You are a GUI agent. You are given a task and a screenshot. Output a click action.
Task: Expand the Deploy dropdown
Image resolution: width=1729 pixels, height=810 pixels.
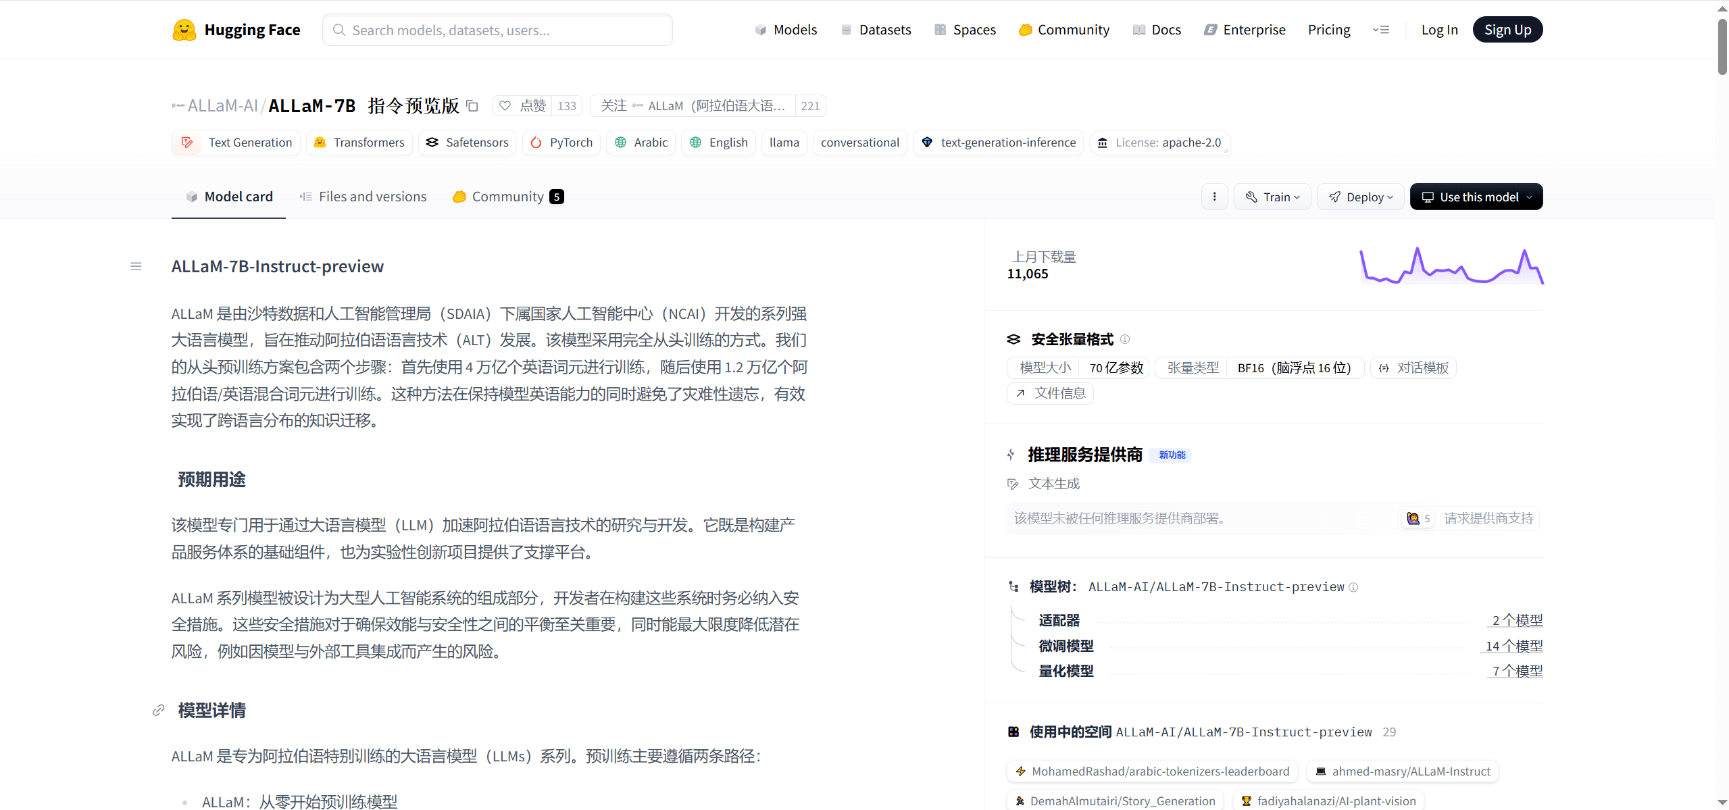(1360, 197)
